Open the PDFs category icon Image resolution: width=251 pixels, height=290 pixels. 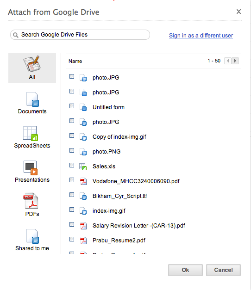coord(31,201)
